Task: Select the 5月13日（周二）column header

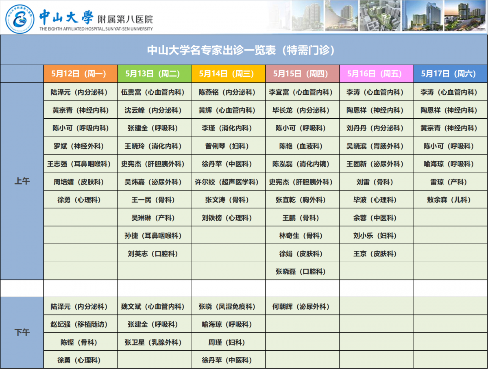Action: 155,74
